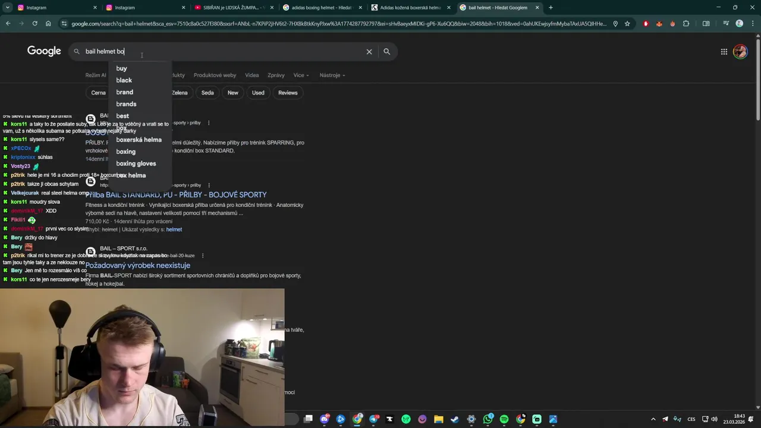Open the Google apps grid
Screen dimensions: 761x428
coord(724,52)
